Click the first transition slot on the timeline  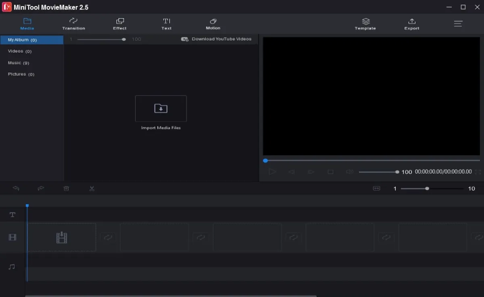click(108, 237)
